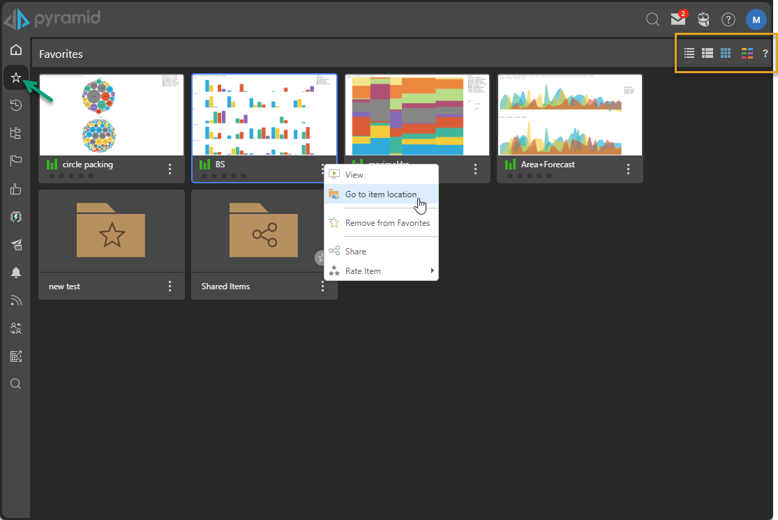This screenshot has width=778, height=520.
Task: Open the feed subscriptions sidebar icon
Action: 16,300
